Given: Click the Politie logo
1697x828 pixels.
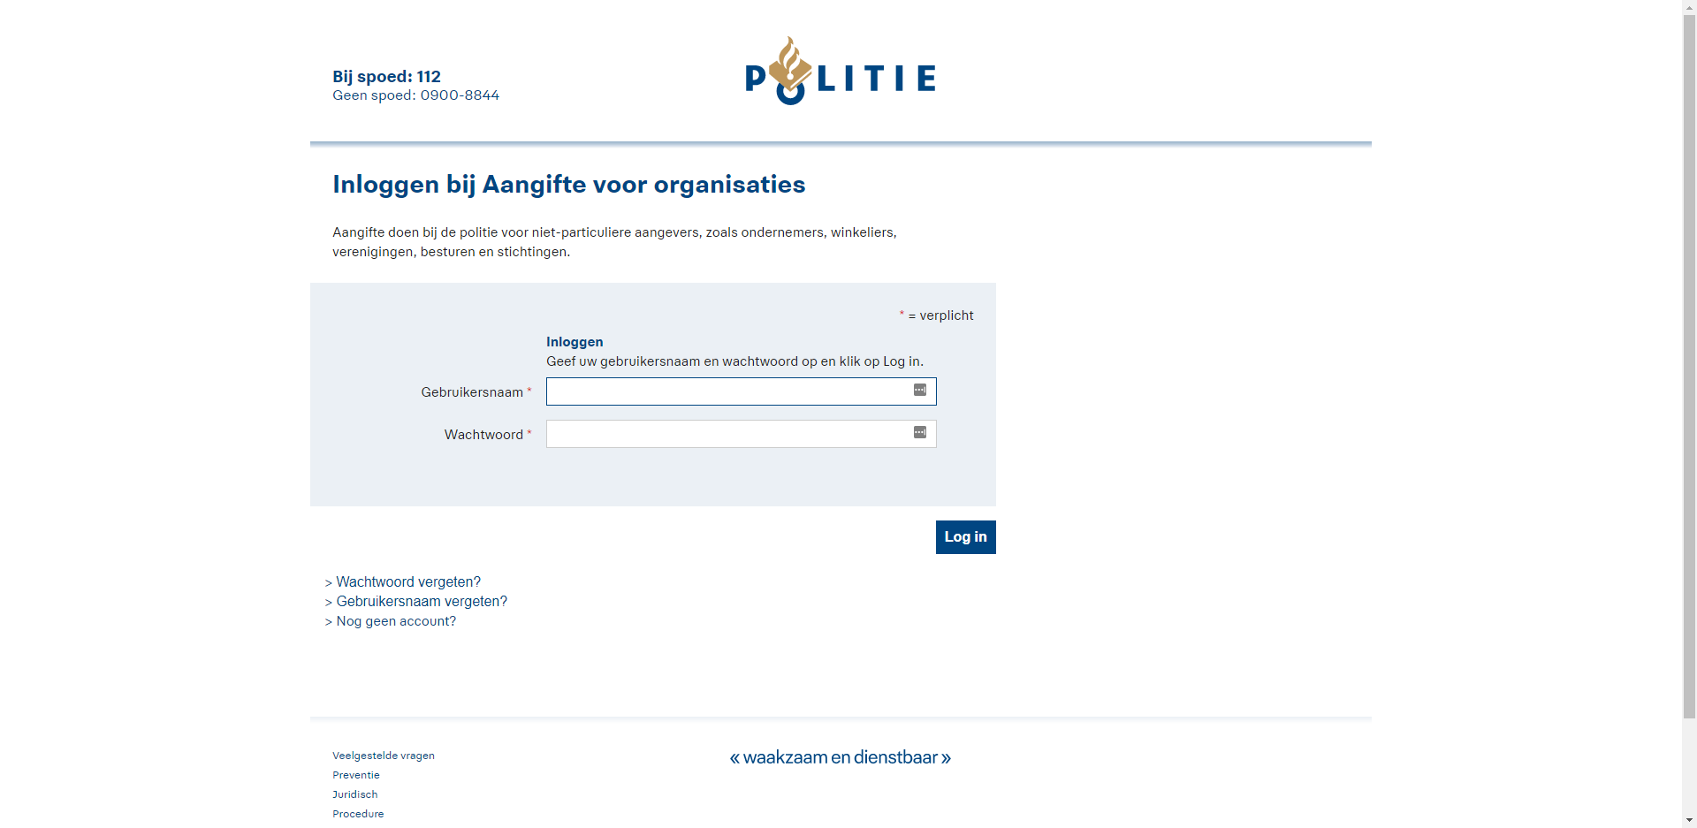Looking at the screenshot, I should point(840,72).
